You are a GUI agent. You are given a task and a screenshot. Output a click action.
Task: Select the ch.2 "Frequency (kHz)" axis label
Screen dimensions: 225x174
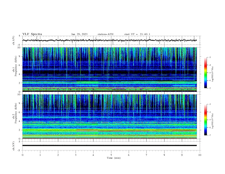pyautogui.click(x=16, y=113)
